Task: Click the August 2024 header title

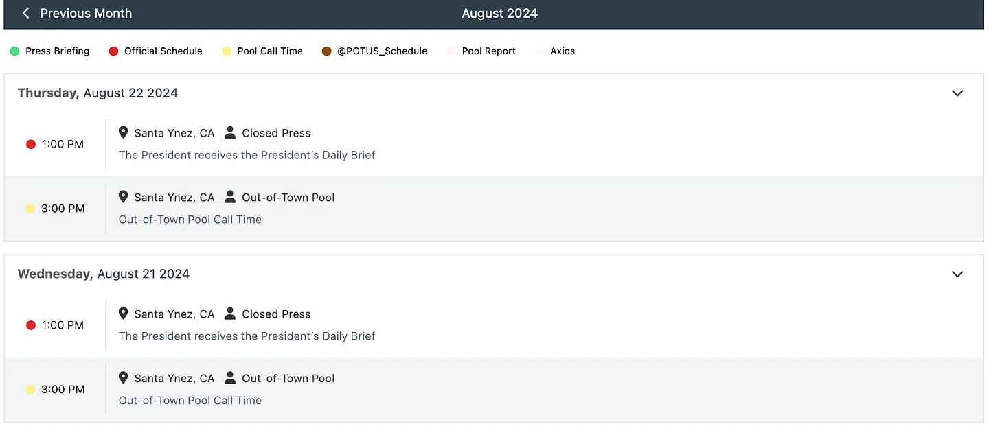Action: click(x=499, y=13)
